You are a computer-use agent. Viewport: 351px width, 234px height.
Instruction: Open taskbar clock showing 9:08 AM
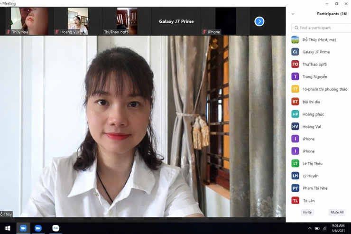(338, 228)
